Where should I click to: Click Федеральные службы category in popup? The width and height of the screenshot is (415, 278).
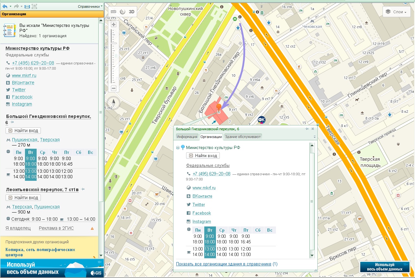point(208,166)
